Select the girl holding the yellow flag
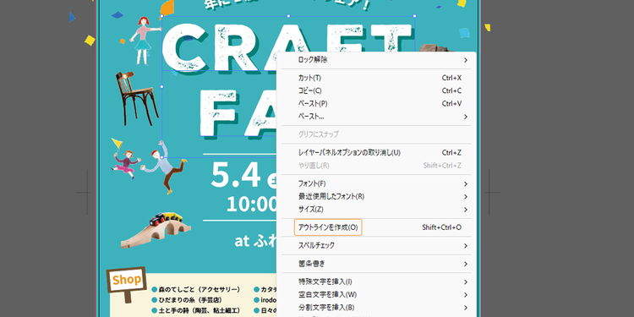The image size is (634, 317). tap(125, 158)
